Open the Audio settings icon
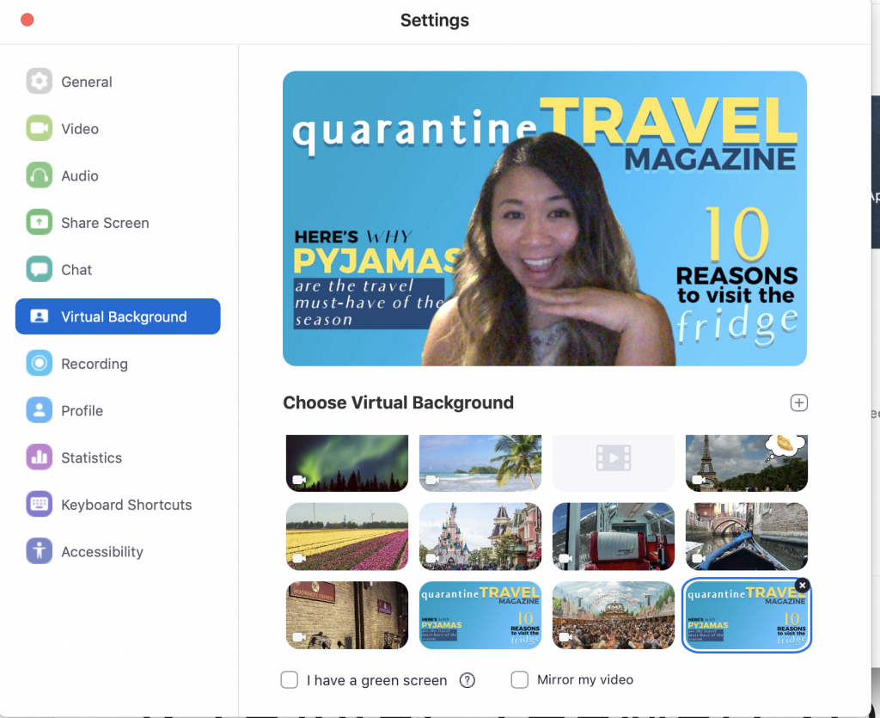 [x=39, y=175]
